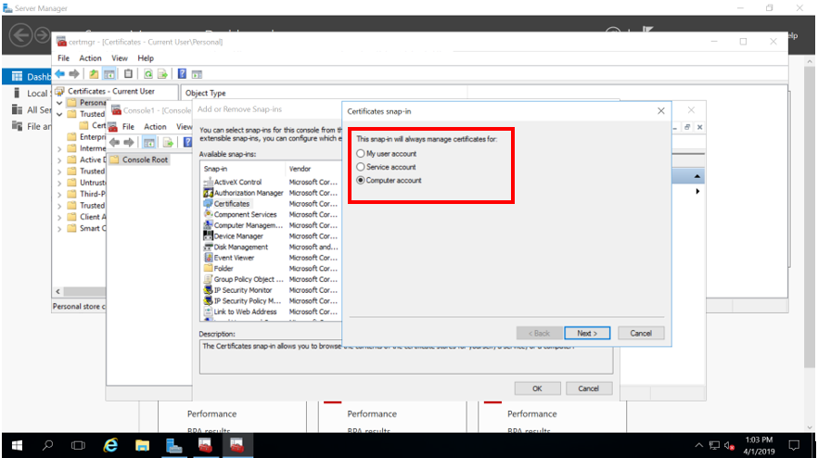Toggle console tree icon in Console1 toolbar
This screenshot has height=458, width=818.
148,143
